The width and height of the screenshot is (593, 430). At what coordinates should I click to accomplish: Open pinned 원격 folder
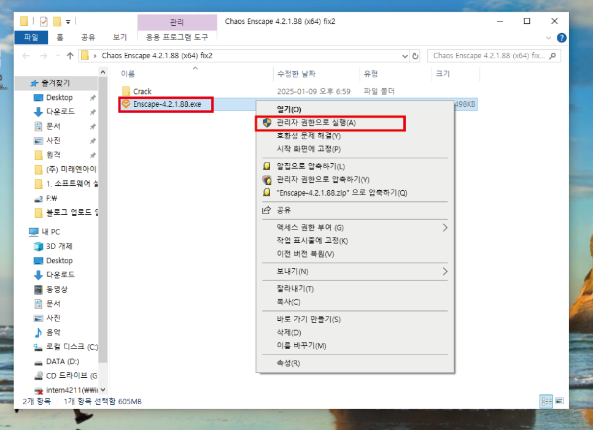(53, 155)
